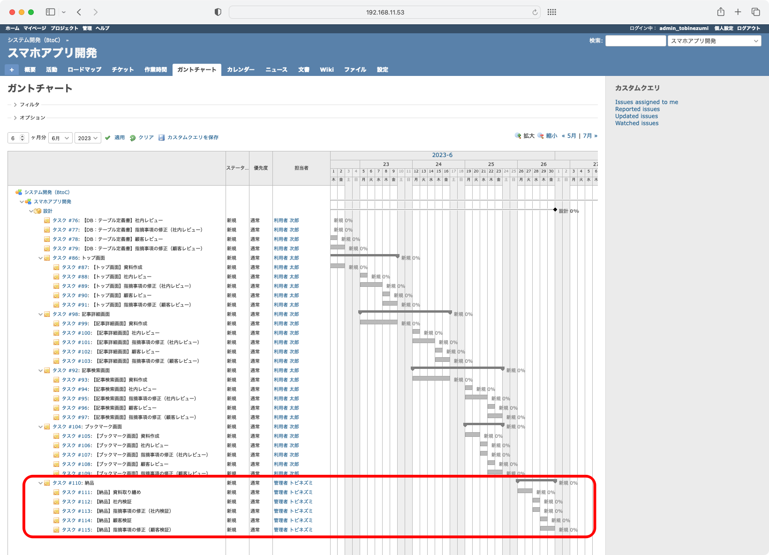The width and height of the screenshot is (769, 555).
Task: Apply settings via the green checkmark icon
Action: 108,137
